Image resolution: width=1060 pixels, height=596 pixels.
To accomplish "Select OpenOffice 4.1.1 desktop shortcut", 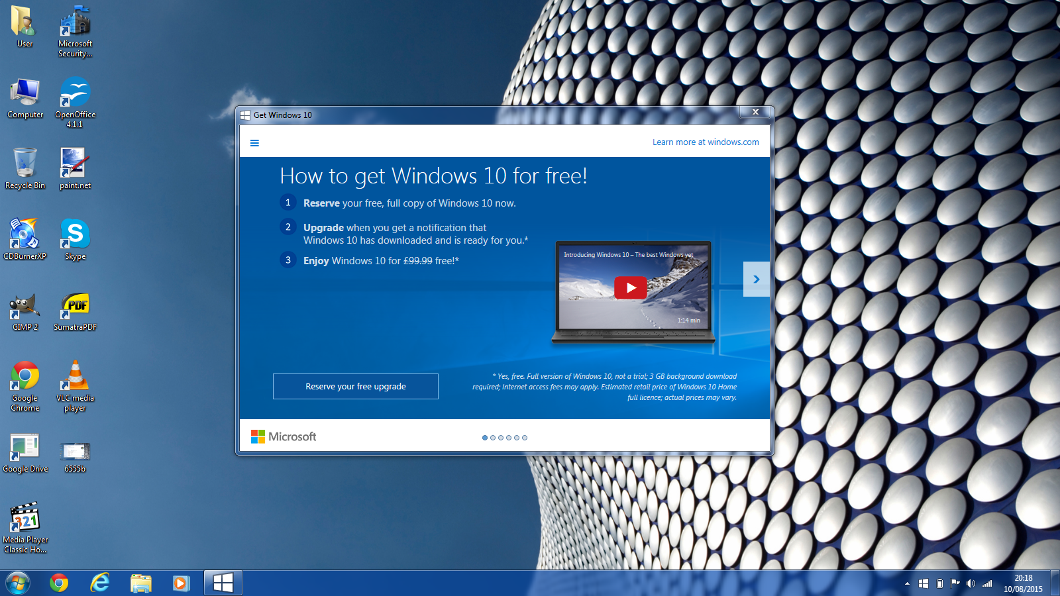I will click(x=75, y=103).
